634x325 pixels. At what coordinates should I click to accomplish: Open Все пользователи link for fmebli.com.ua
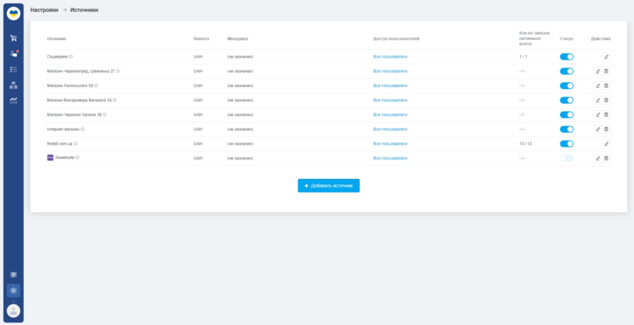(x=390, y=144)
